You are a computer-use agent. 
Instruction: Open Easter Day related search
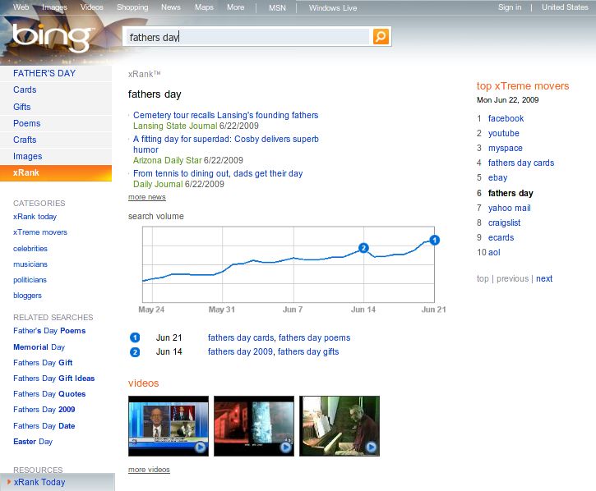33,442
